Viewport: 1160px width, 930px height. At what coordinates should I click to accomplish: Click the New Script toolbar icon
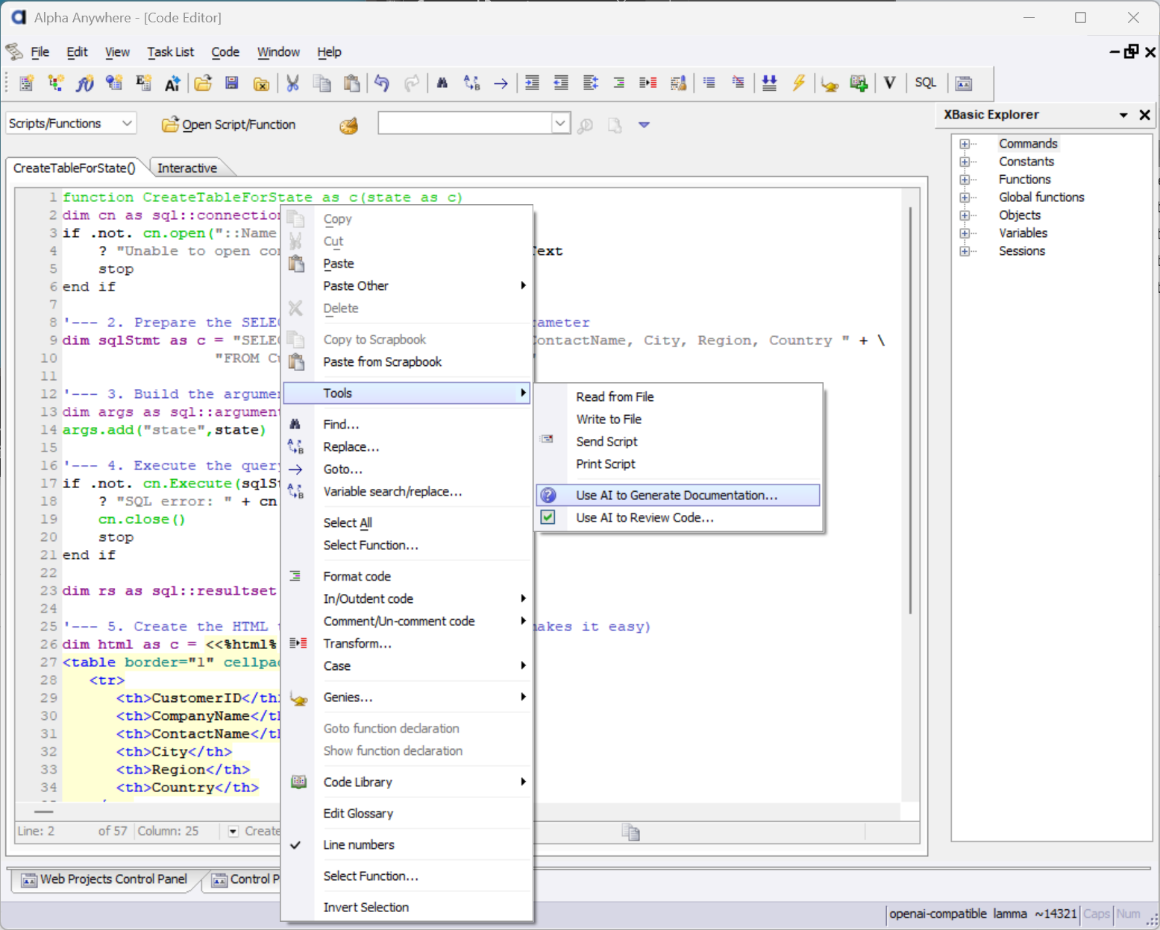click(x=27, y=83)
